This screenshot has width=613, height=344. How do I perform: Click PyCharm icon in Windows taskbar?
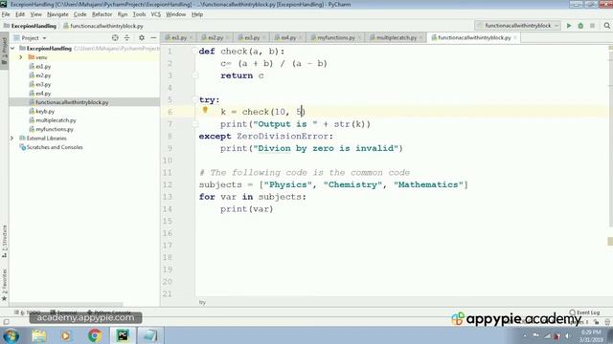click(123, 335)
